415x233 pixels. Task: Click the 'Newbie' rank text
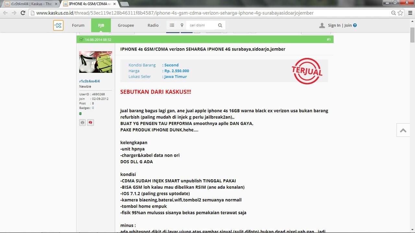coord(85,86)
